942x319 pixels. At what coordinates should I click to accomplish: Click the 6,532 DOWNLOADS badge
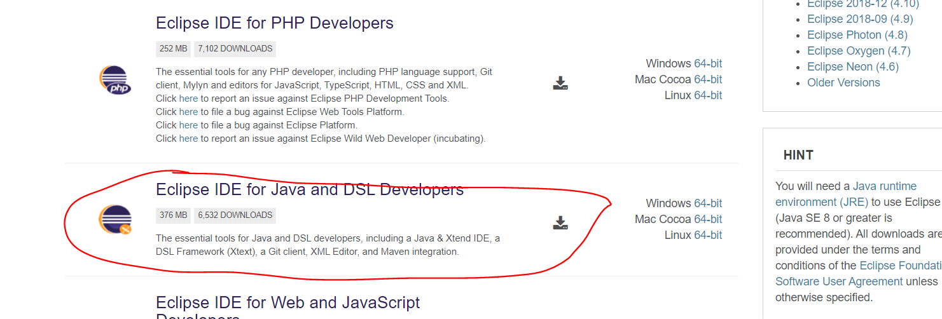[235, 215]
